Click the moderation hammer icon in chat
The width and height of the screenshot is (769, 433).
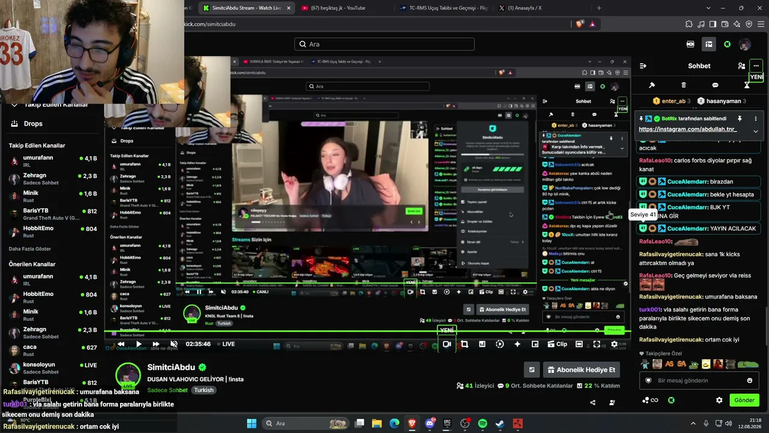(x=652, y=85)
